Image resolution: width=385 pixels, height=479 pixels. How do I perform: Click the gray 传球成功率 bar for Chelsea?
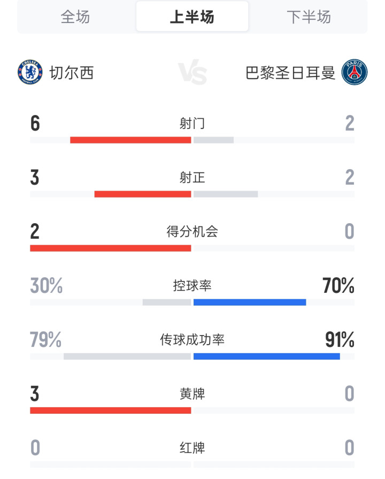(127, 356)
